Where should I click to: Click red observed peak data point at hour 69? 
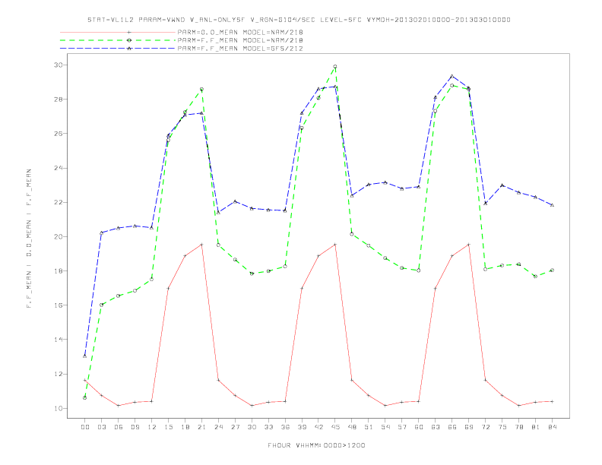469,245
